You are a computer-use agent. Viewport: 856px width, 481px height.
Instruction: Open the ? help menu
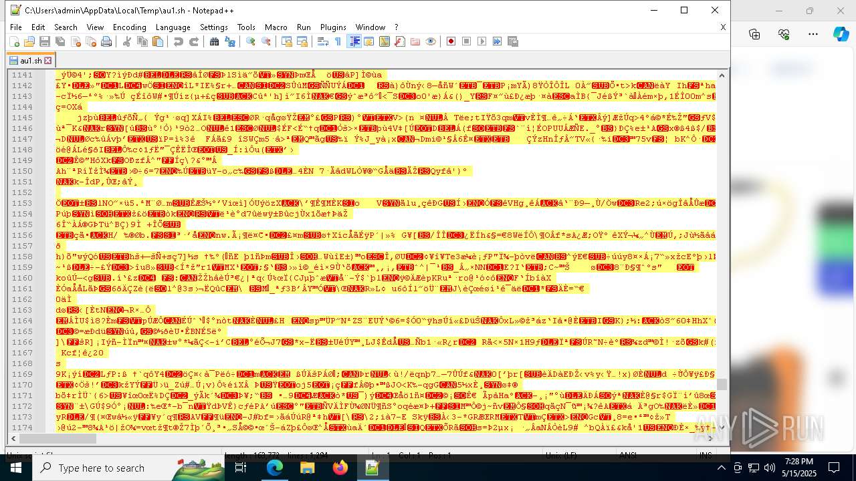396,27
